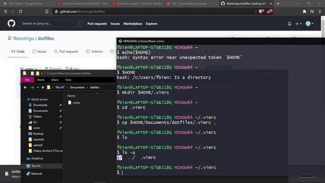Open the File tab in File Explorer
The height and width of the screenshot is (183, 325).
27,80
